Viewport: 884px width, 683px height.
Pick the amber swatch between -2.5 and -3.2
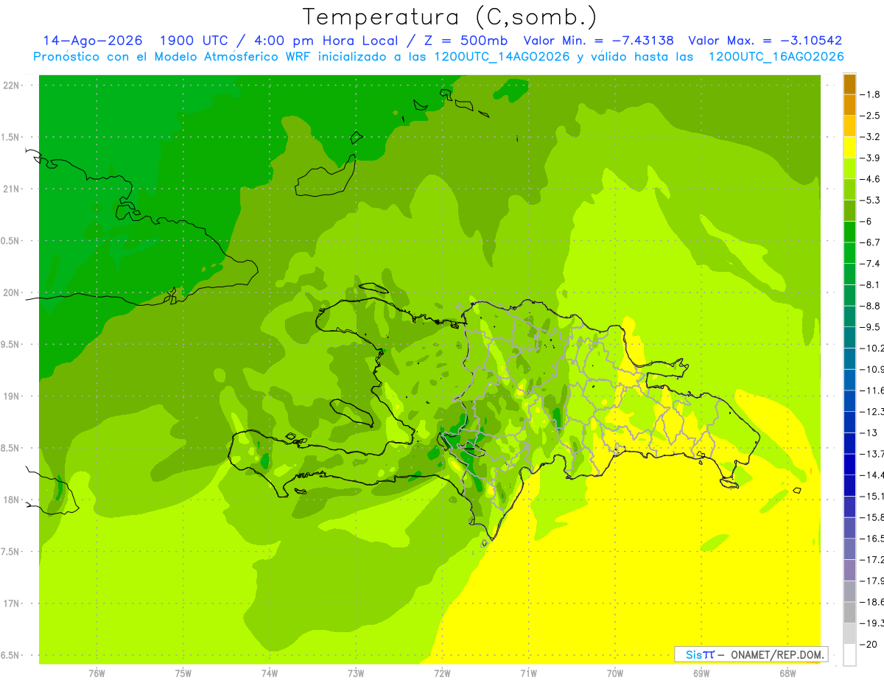[x=849, y=126]
